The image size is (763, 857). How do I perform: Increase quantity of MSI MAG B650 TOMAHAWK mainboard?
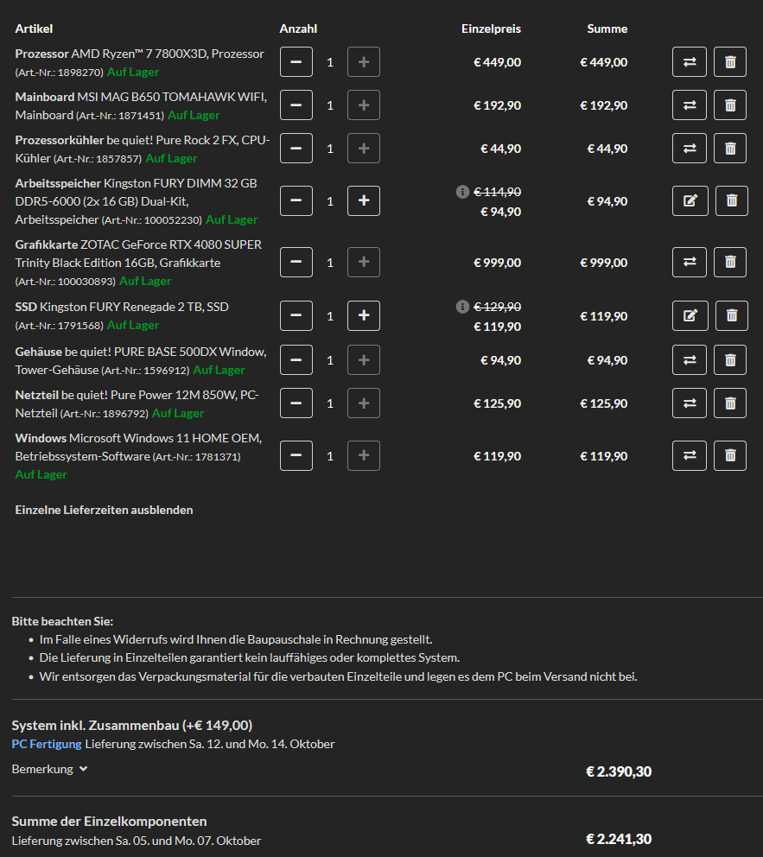364,105
